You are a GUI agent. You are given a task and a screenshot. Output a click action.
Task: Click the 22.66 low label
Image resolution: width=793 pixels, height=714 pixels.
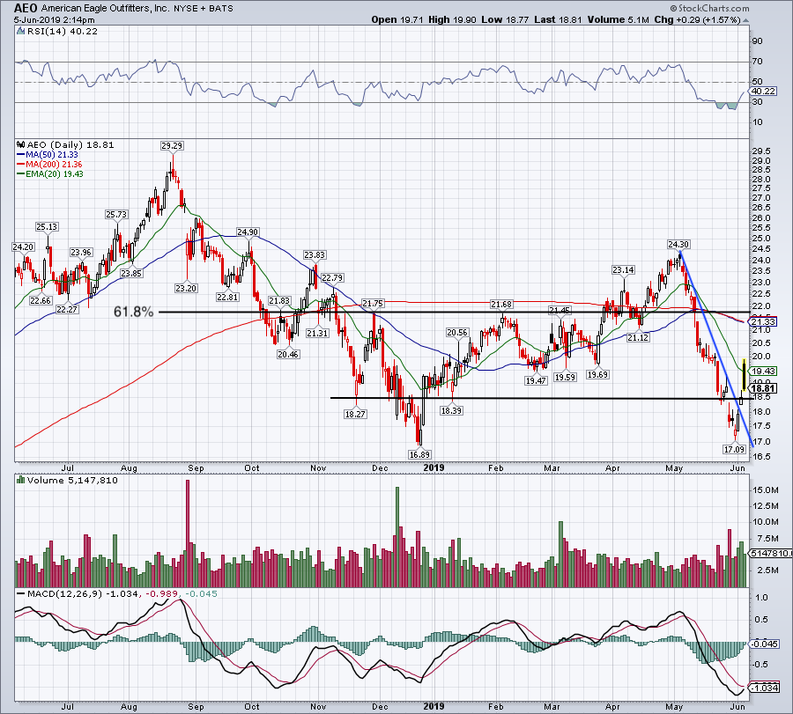click(41, 301)
